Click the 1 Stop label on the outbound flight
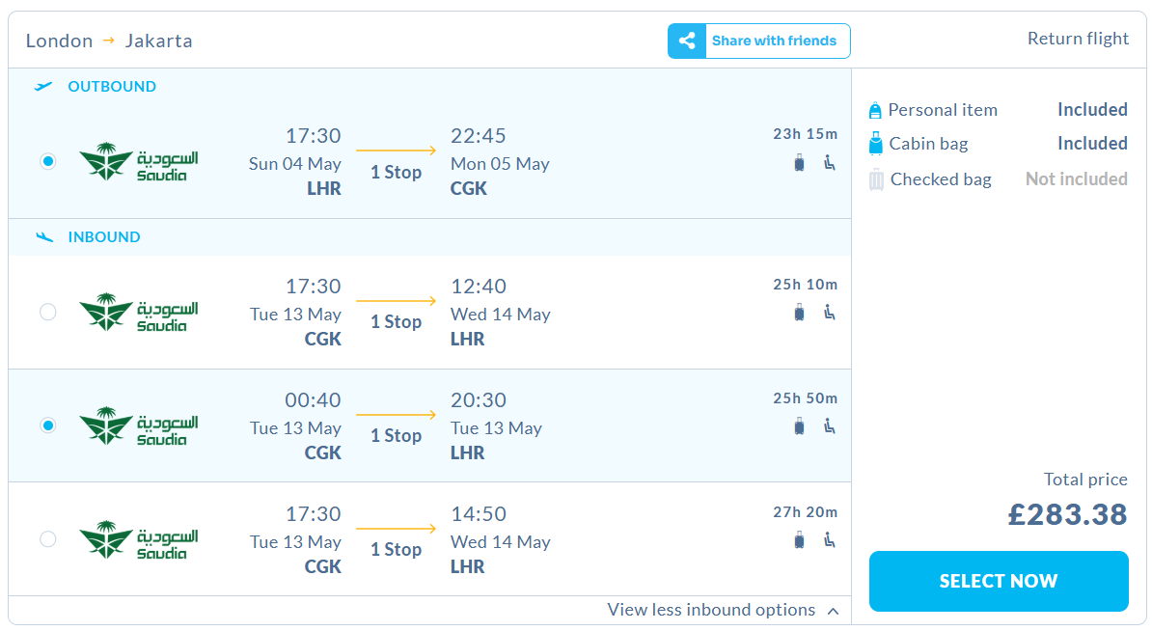The image size is (1152, 631). pyautogui.click(x=397, y=173)
